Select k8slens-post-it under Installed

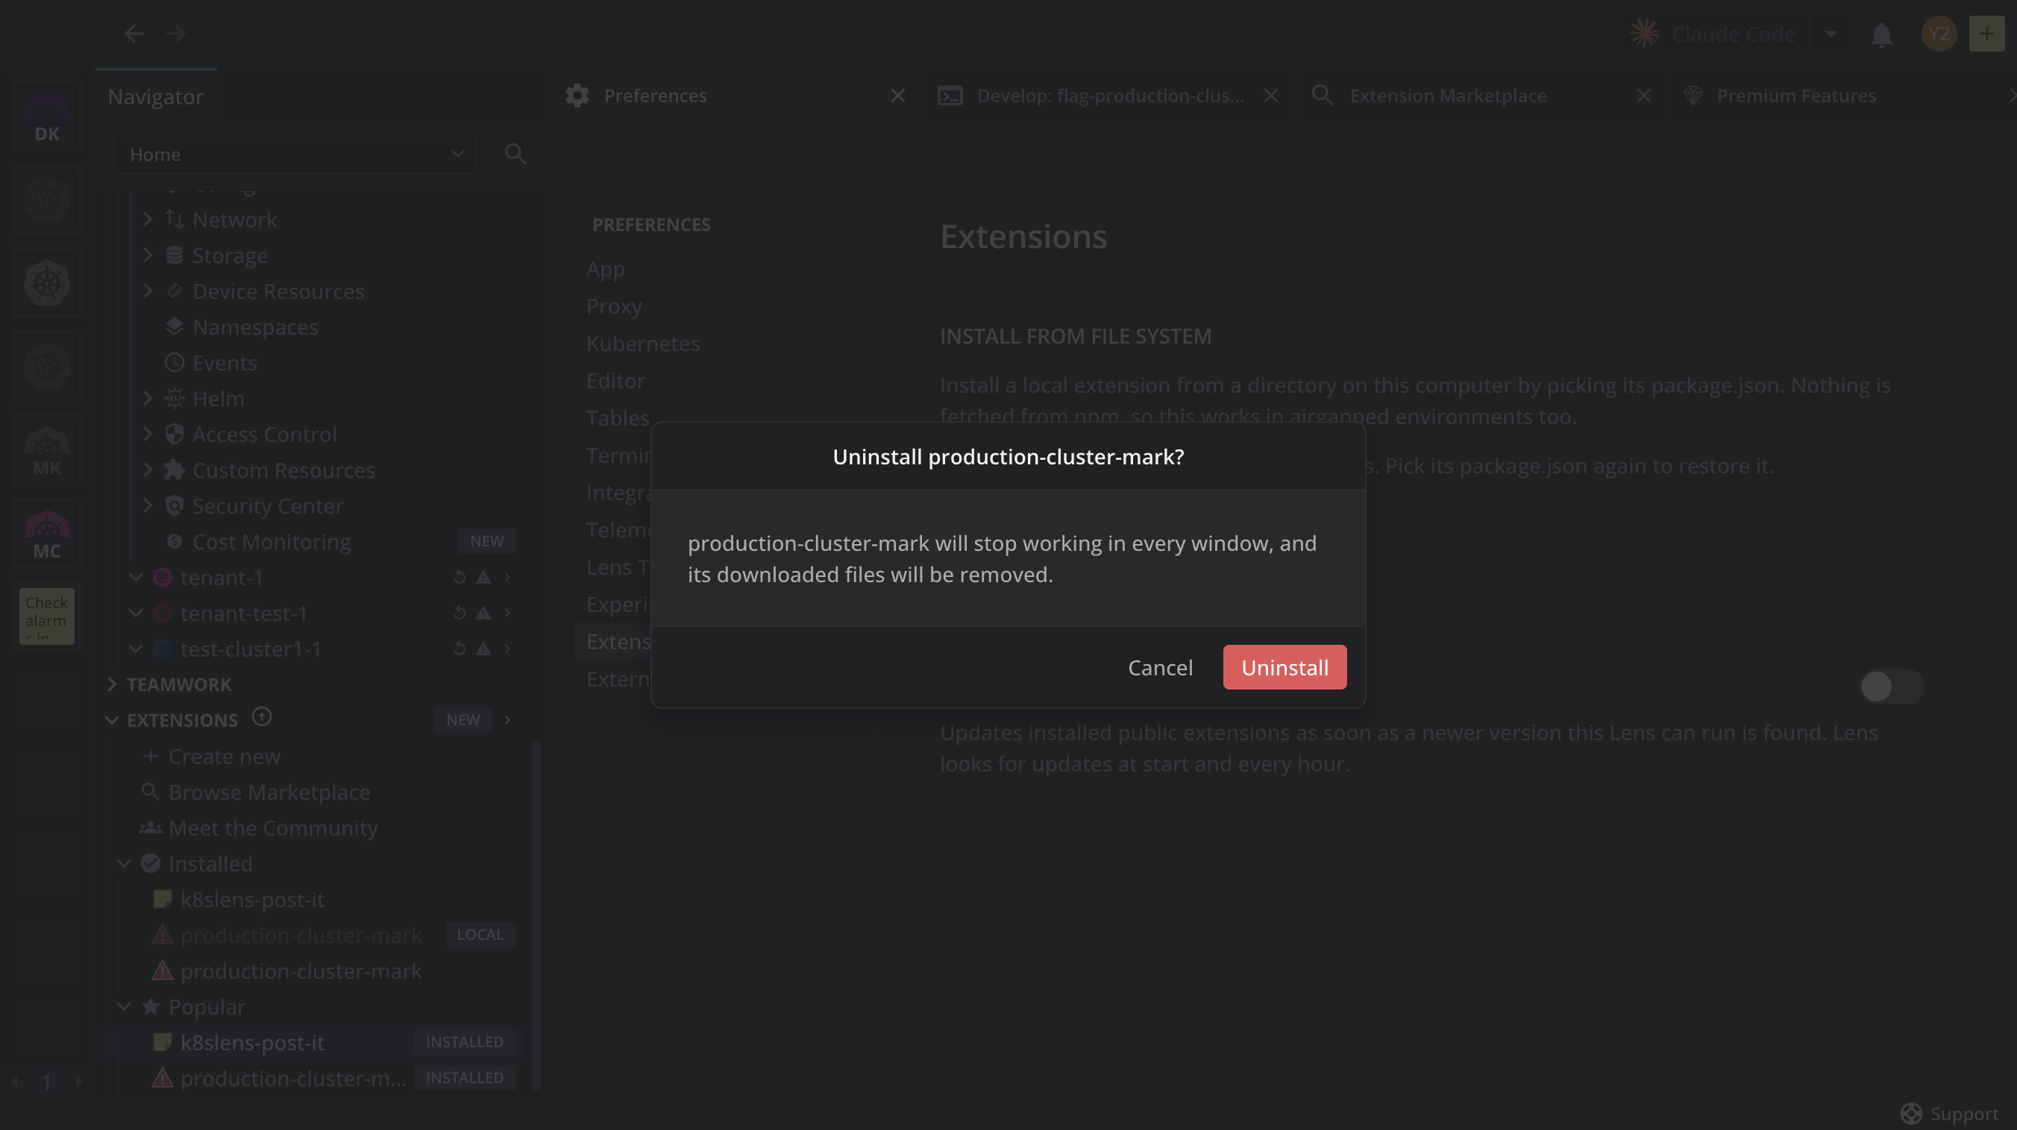click(x=252, y=899)
